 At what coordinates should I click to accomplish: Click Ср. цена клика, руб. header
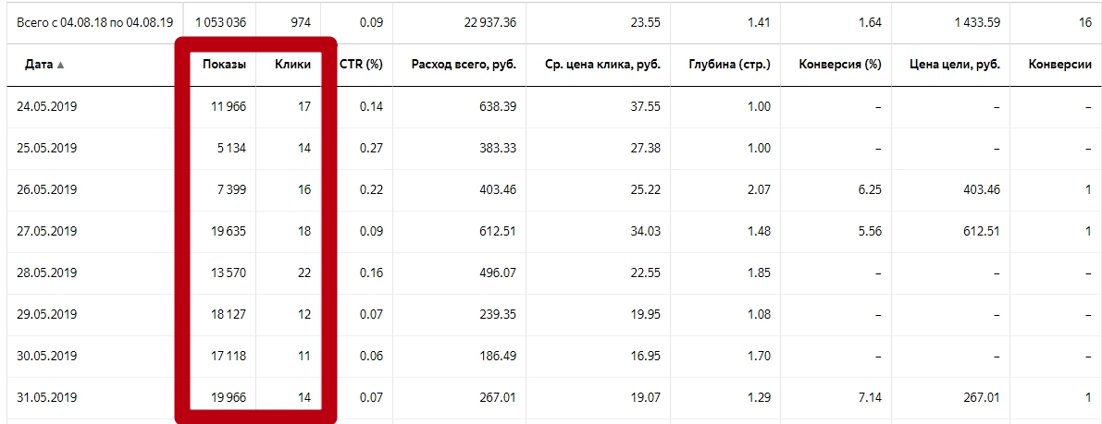(x=602, y=65)
